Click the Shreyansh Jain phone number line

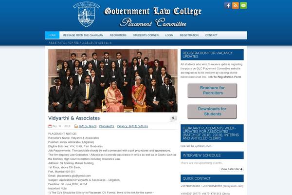point(212,186)
